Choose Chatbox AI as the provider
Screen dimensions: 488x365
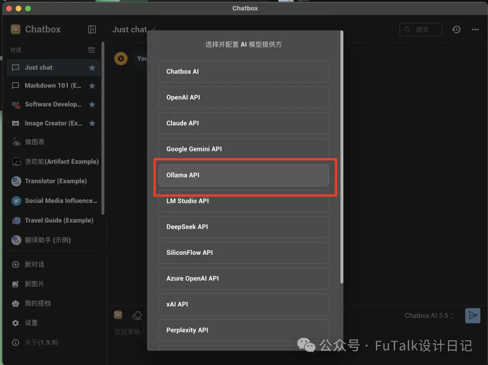pyautogui.click(x=244, y=71)
